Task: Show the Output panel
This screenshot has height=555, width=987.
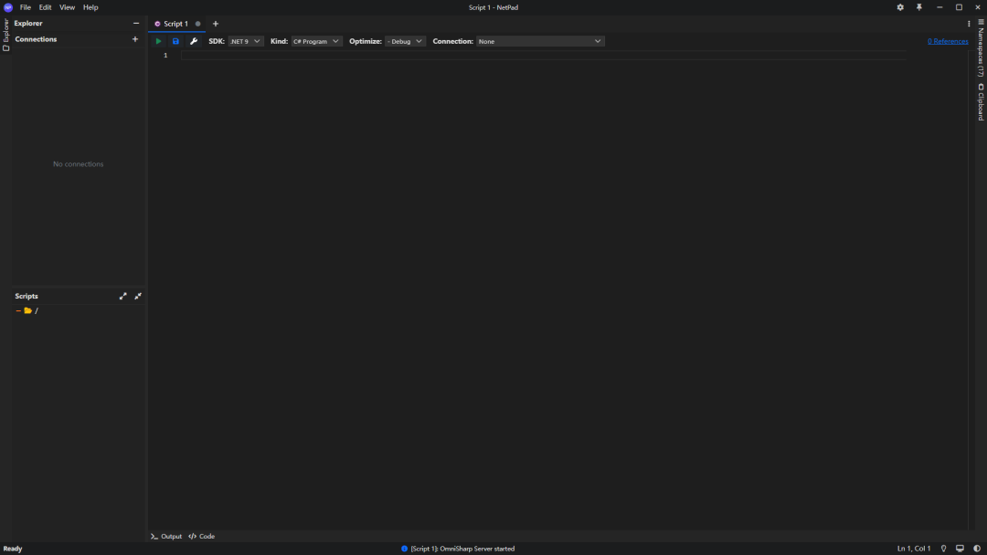Action: click(x=166, y=536)
